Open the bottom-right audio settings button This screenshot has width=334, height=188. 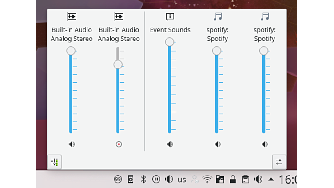pos(279,162)
